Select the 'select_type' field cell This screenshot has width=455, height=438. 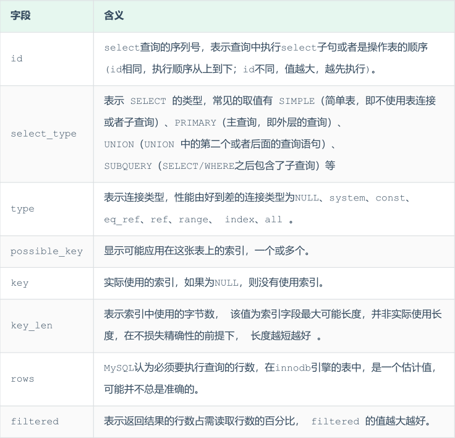tap(47, 134)
